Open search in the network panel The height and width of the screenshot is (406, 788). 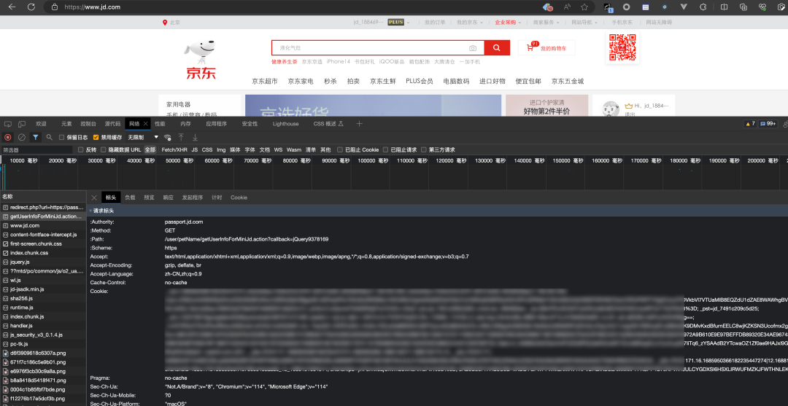(x=50, y=137)
